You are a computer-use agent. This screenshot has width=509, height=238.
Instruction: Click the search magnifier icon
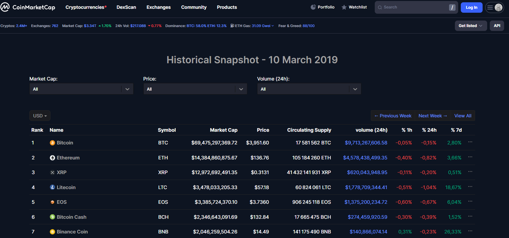[x=380, y=7]
